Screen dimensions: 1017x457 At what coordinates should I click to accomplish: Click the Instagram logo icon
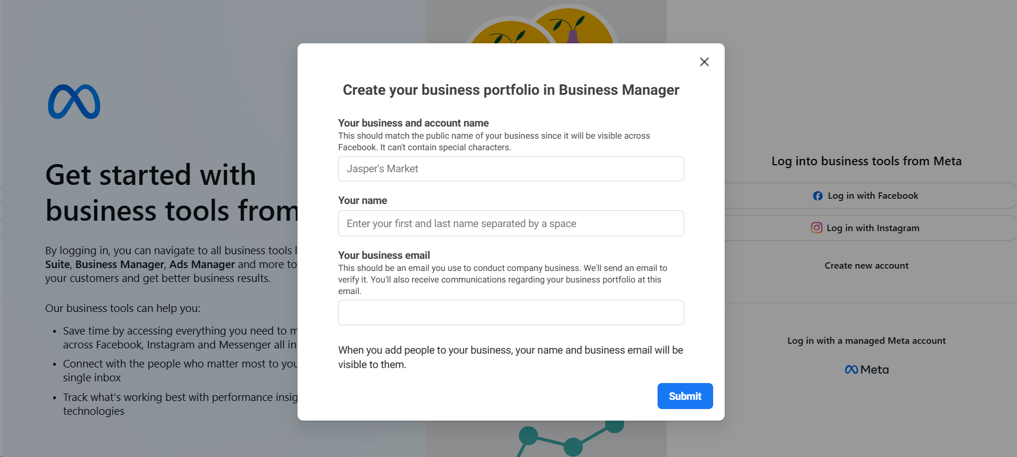click(816, 228)
